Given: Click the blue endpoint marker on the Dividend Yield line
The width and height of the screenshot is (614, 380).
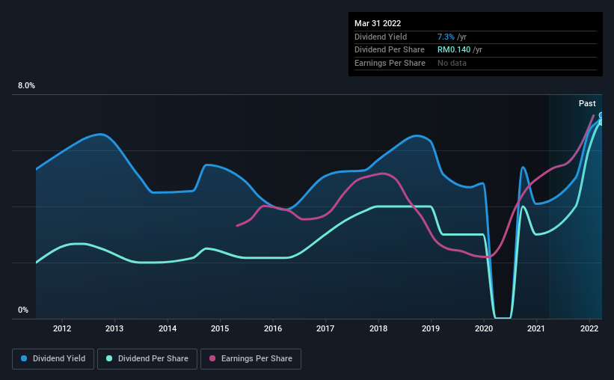Looking at the screenshot, I should click(601, 115).
